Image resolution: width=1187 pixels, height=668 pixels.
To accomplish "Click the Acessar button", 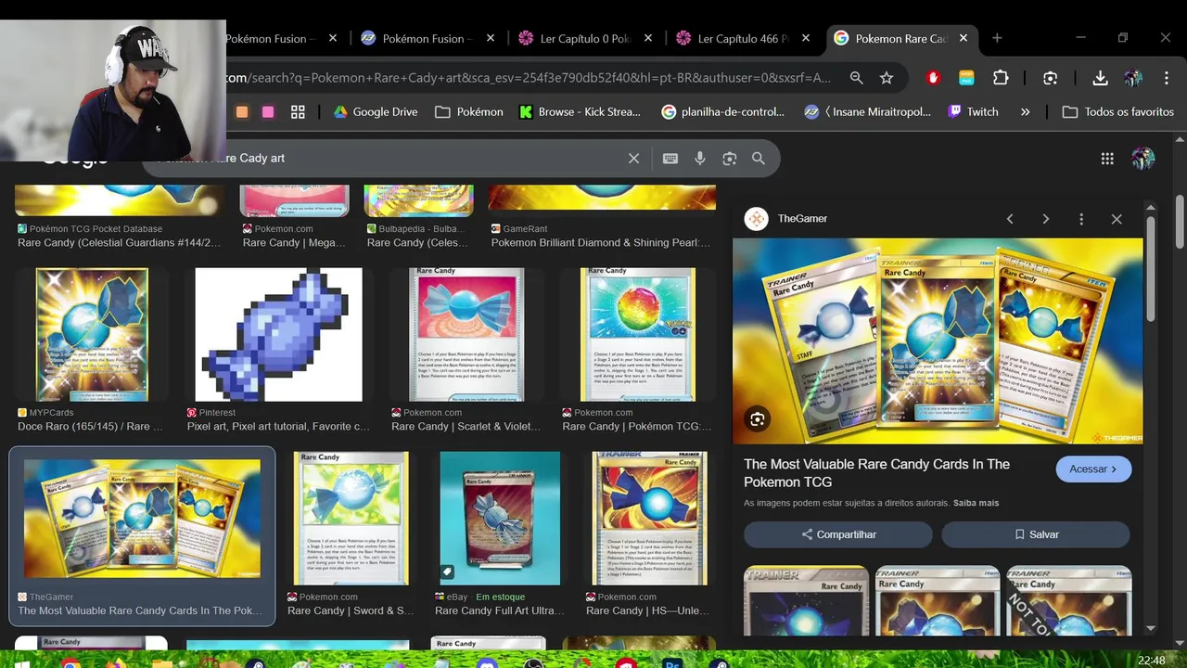I will coord(1093,469).
